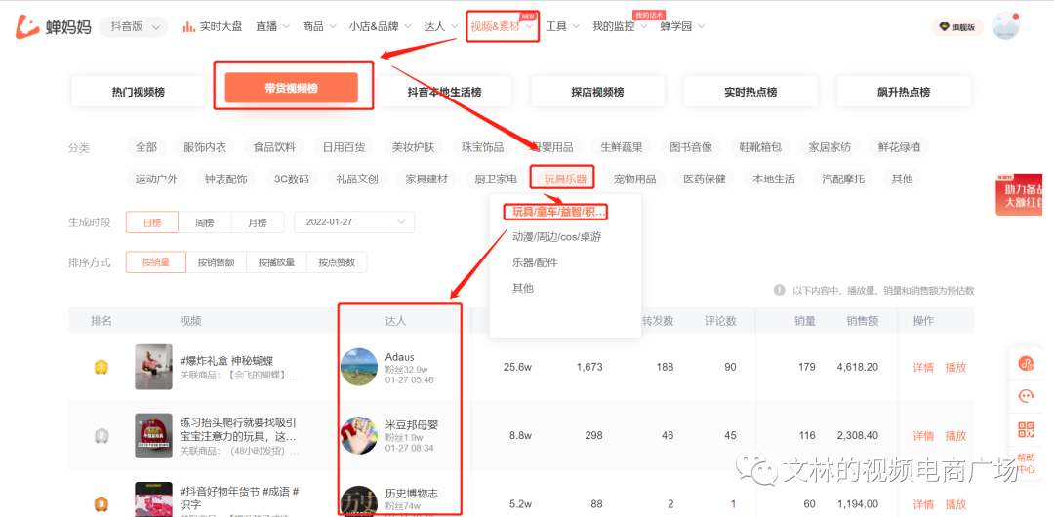1054x517 pixels.
Task: Expand the 工具 menu
Action: coord(563,27)
